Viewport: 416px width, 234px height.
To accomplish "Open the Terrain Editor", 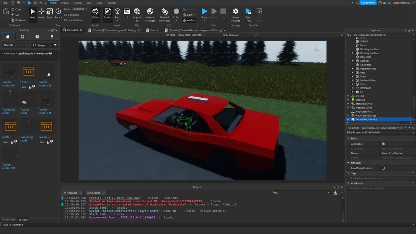I will pyautogui.click(x=95, y=14).
